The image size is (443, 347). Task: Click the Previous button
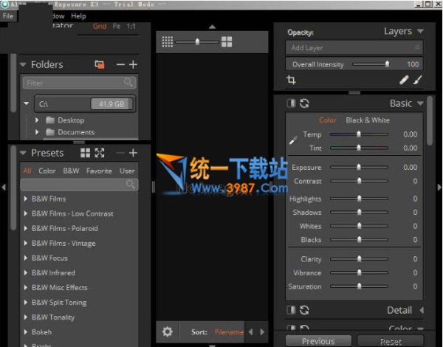pos(318,341)
